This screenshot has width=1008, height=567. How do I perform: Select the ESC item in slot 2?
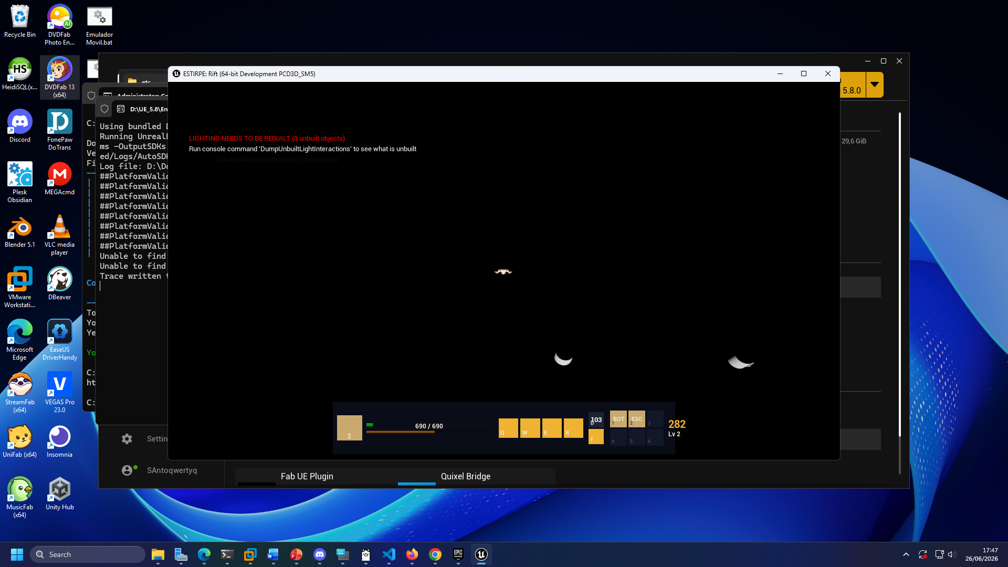click(x=636, y=419)
